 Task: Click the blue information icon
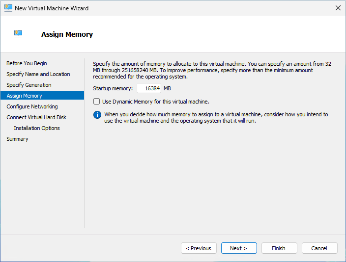97,115
